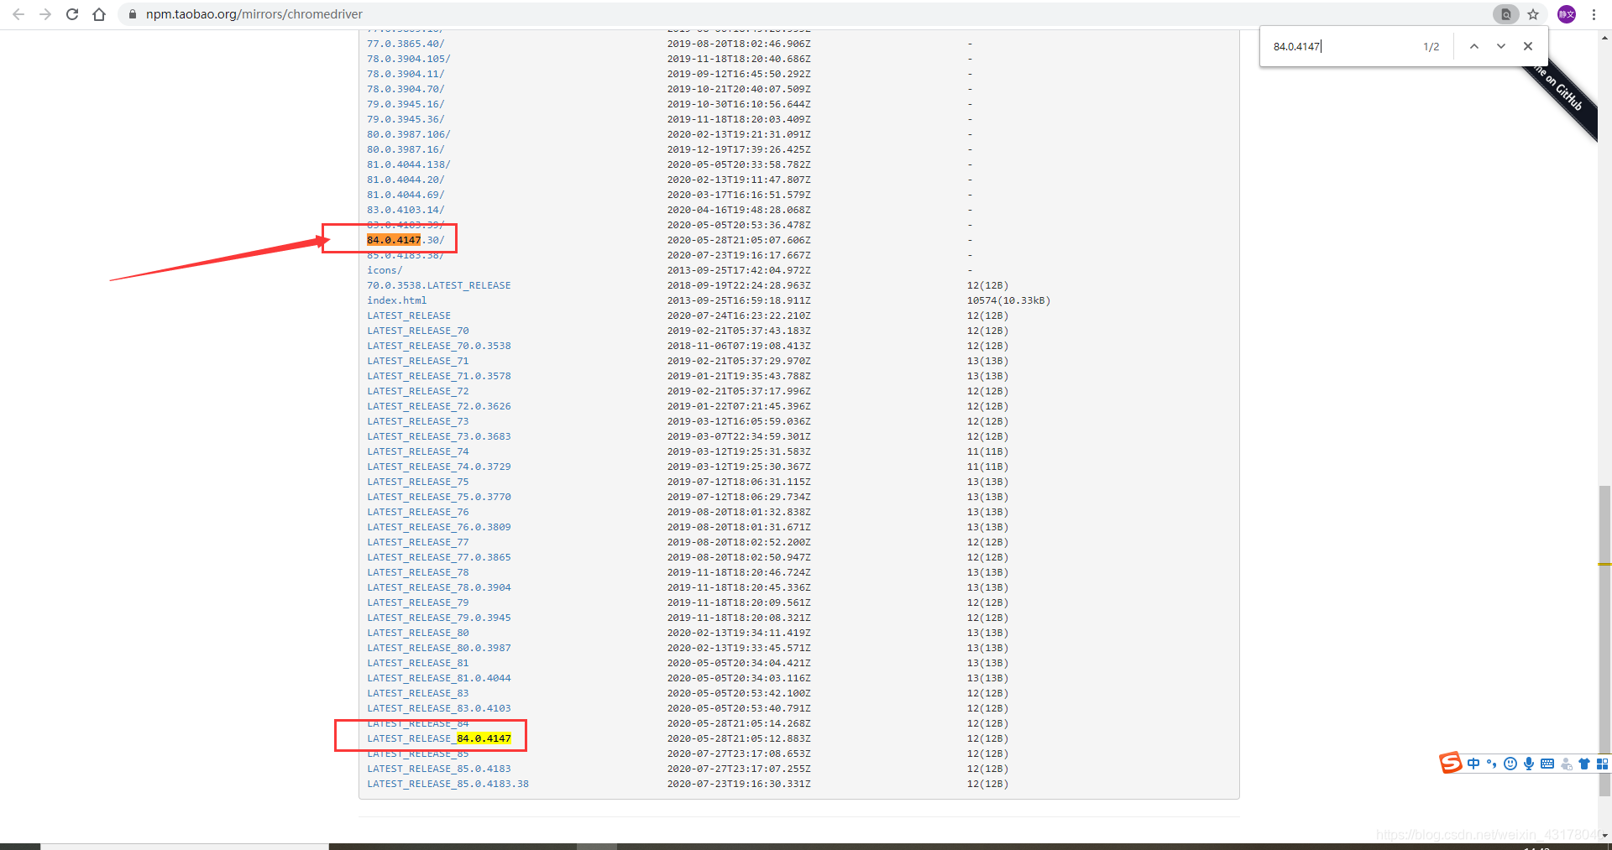Viewport: 1612px width, 850px height.
Task: Toggle the bookmark star for this page
Action: [x=1533, y=14]
